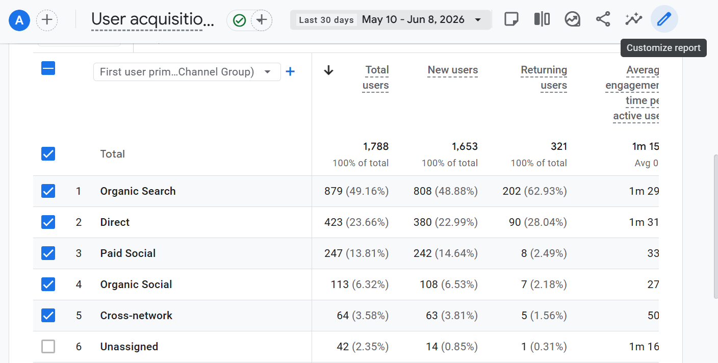Add filter using dashed plus next to checkmark
Screen dimensions: 718x363
(x=262, y=20)
